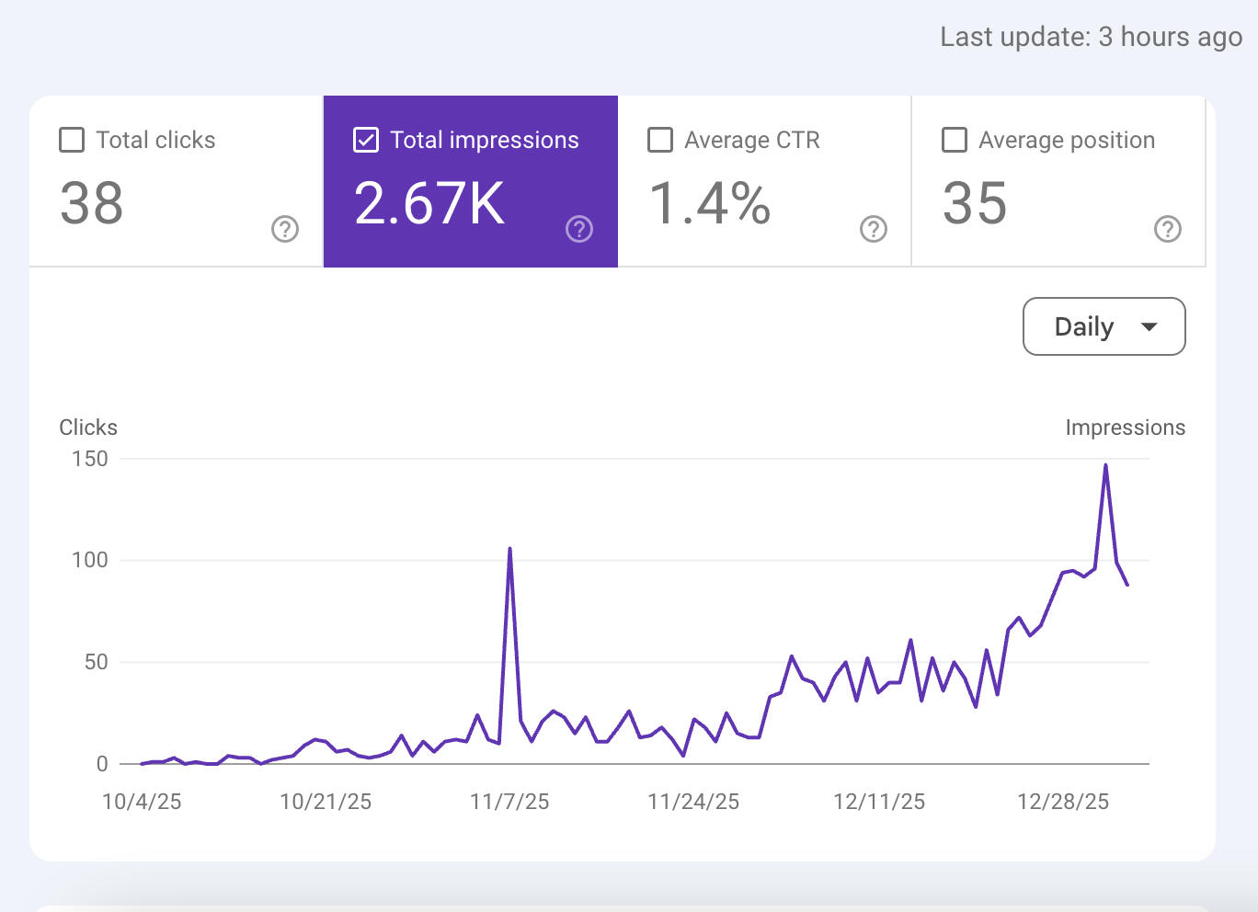Click the peak data point near 12/28/25
The width and height of the screenshot is (1258, 912).
pos(1106,466)
